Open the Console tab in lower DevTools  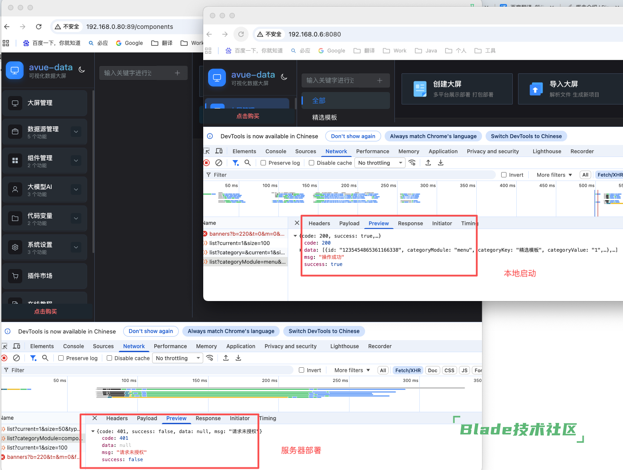click(73, 346)
